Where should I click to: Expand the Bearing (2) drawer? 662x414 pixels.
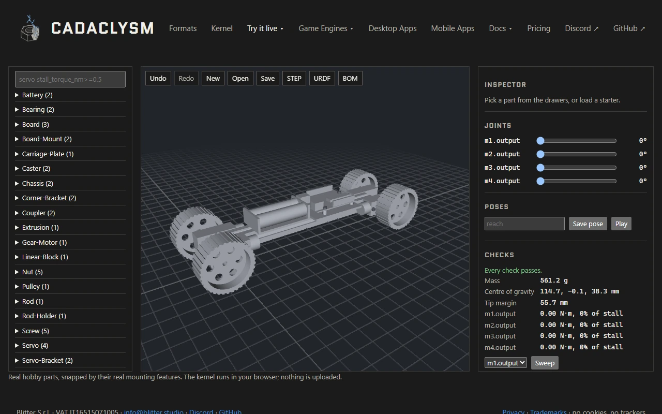click(x=70, y=110)
